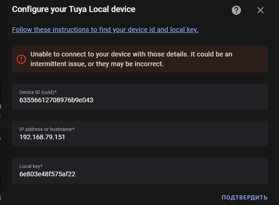The width and height of the screenshot is (279, 205).
Task: Open the device id instructions link
Action: pyautogui.click(x=105, y=30)
